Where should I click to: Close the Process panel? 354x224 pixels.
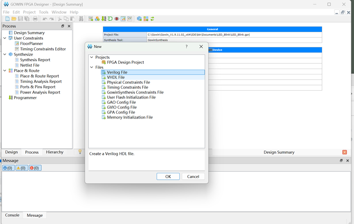click(69, 26)
